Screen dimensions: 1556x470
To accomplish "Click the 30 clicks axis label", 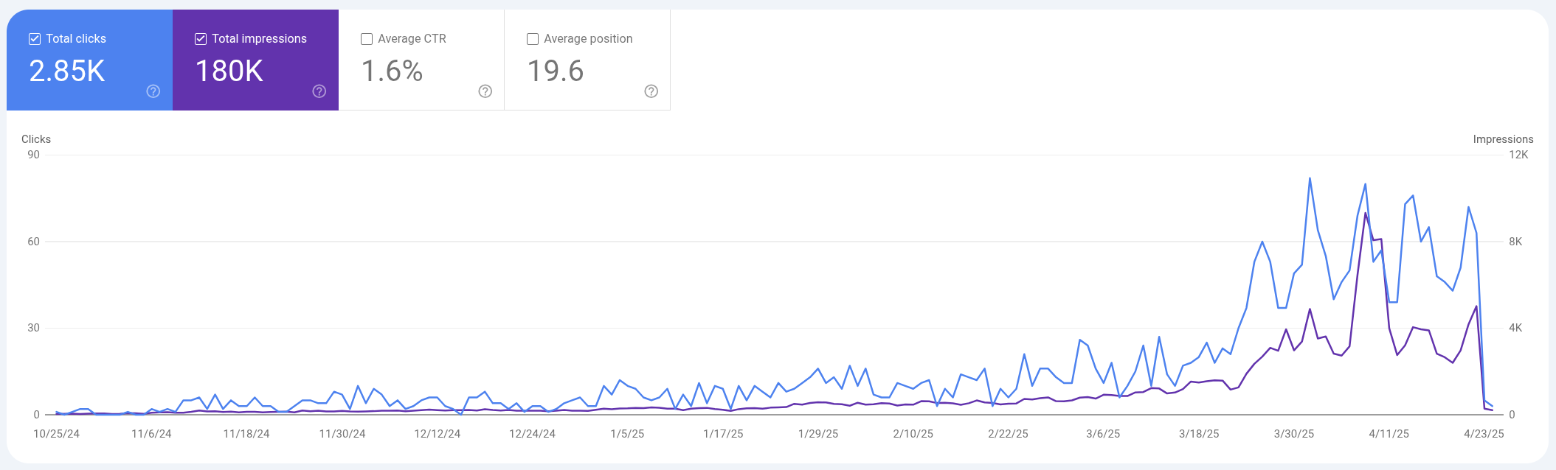I will pyautogui.click(x=33, y=328).
